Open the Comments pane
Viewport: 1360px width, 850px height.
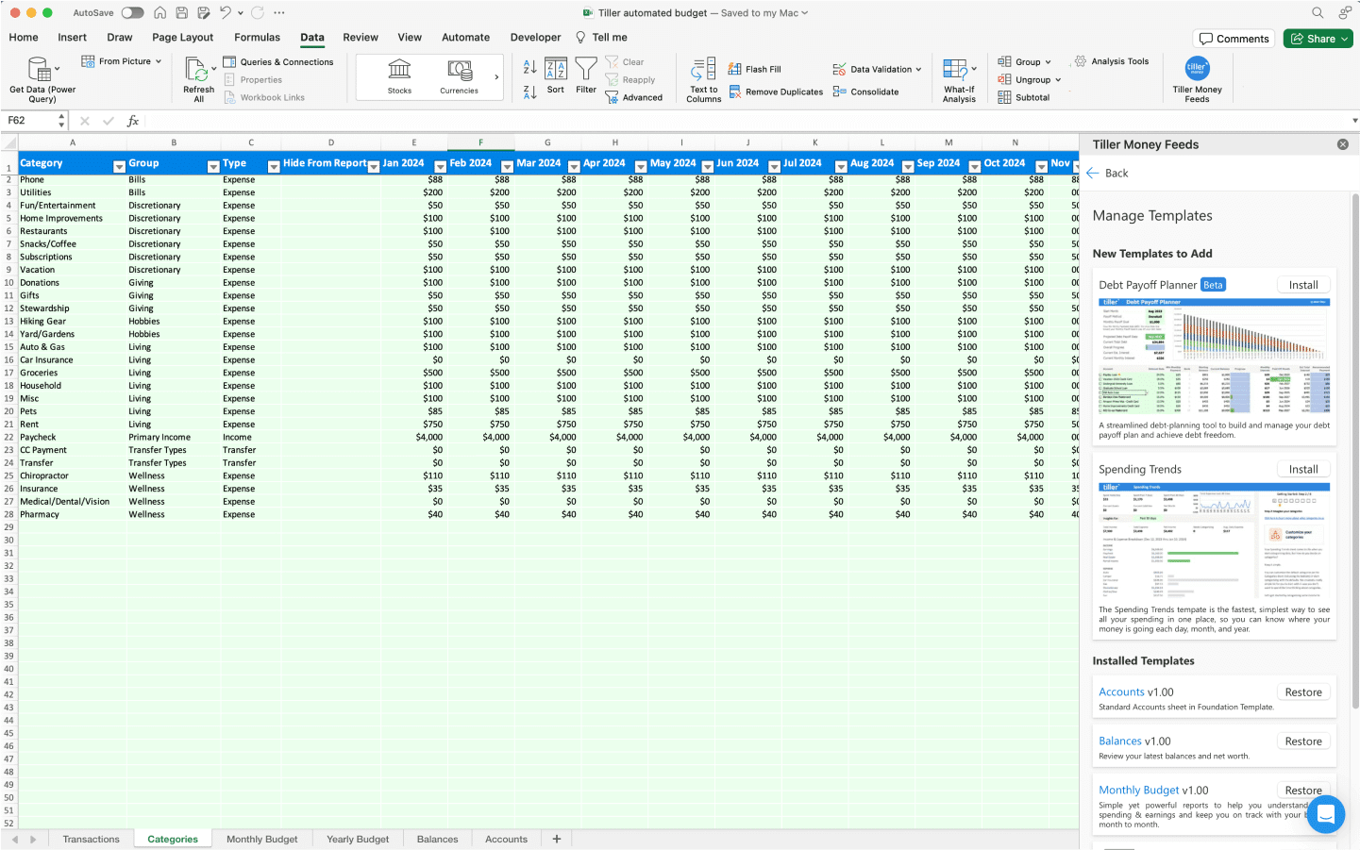(x=1234, y=39)
